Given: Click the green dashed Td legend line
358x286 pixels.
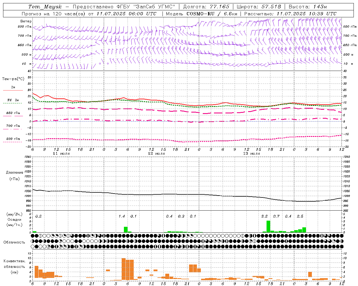Looking at the screenshot, I should (x=12, y=103).
